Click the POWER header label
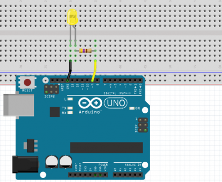This screenshot has width=222, height=182. click(x=103, y=165)
